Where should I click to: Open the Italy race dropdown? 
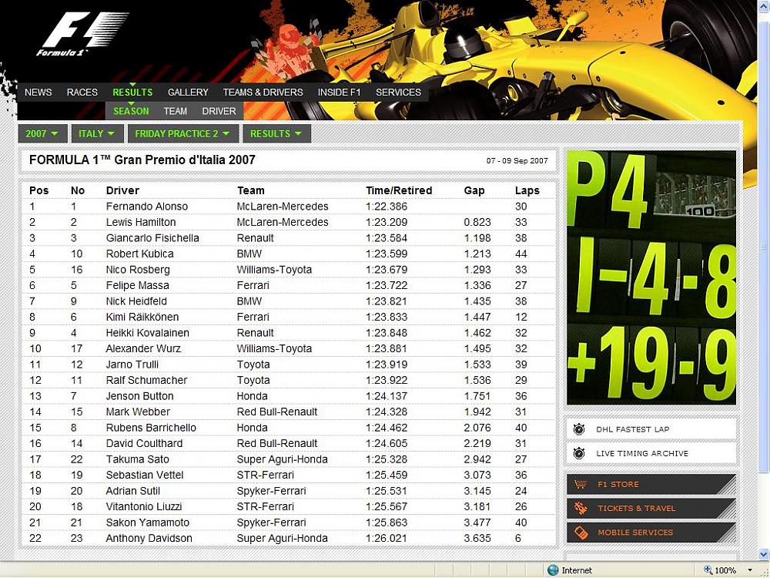coord(96,133)
